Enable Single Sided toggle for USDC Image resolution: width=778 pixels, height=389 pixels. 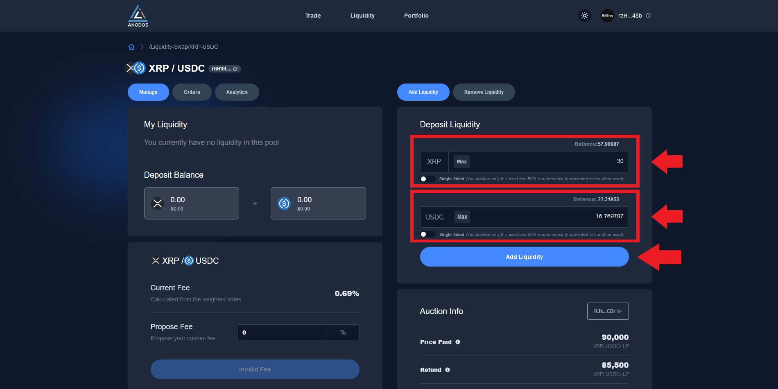tap(427, 234)
